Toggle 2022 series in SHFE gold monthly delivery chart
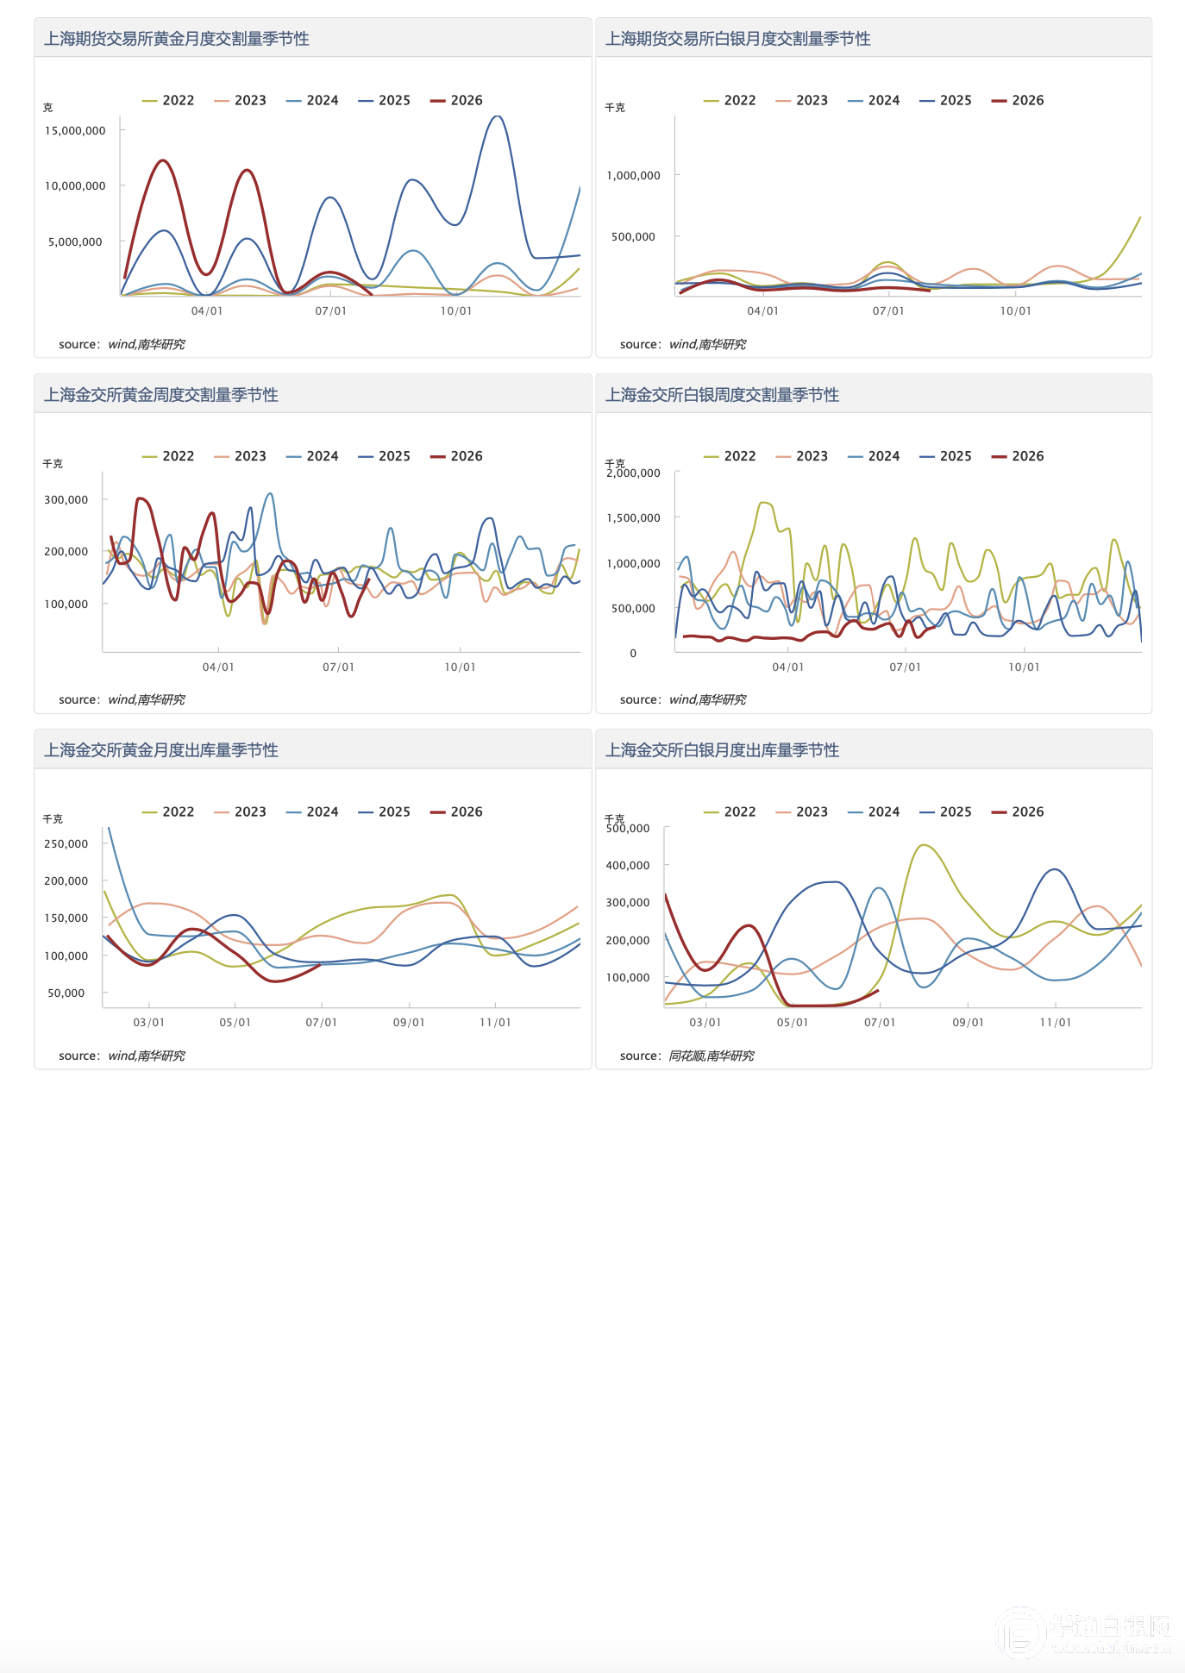This screenshot has height=1673, width=1185. point(169,100)
